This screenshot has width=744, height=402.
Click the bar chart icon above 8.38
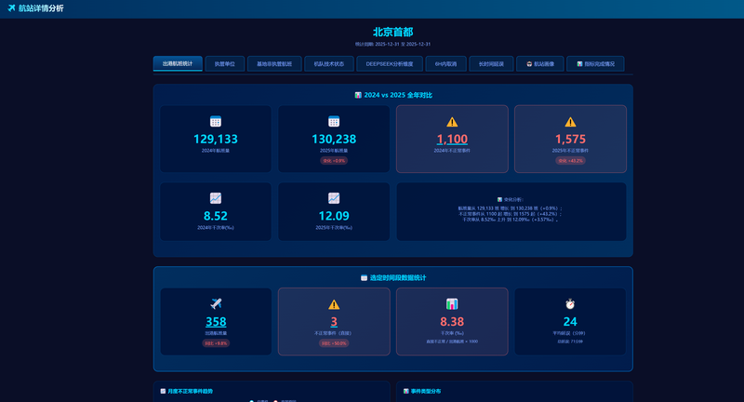[x=452, y=303]
